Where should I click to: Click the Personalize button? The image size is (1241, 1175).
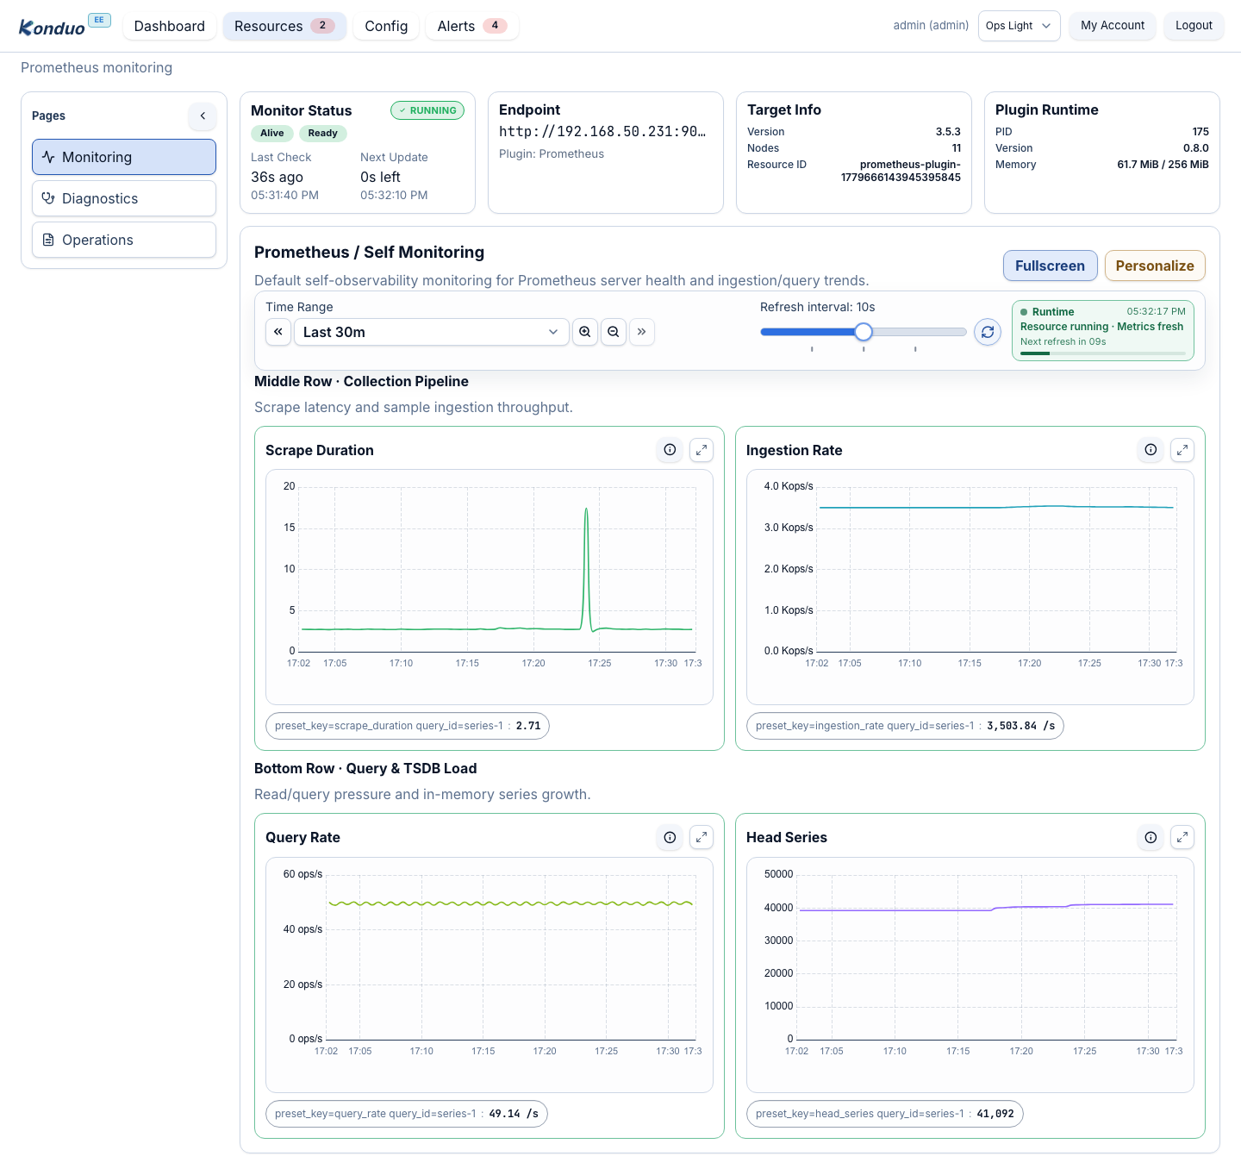tap(1155, 266)
